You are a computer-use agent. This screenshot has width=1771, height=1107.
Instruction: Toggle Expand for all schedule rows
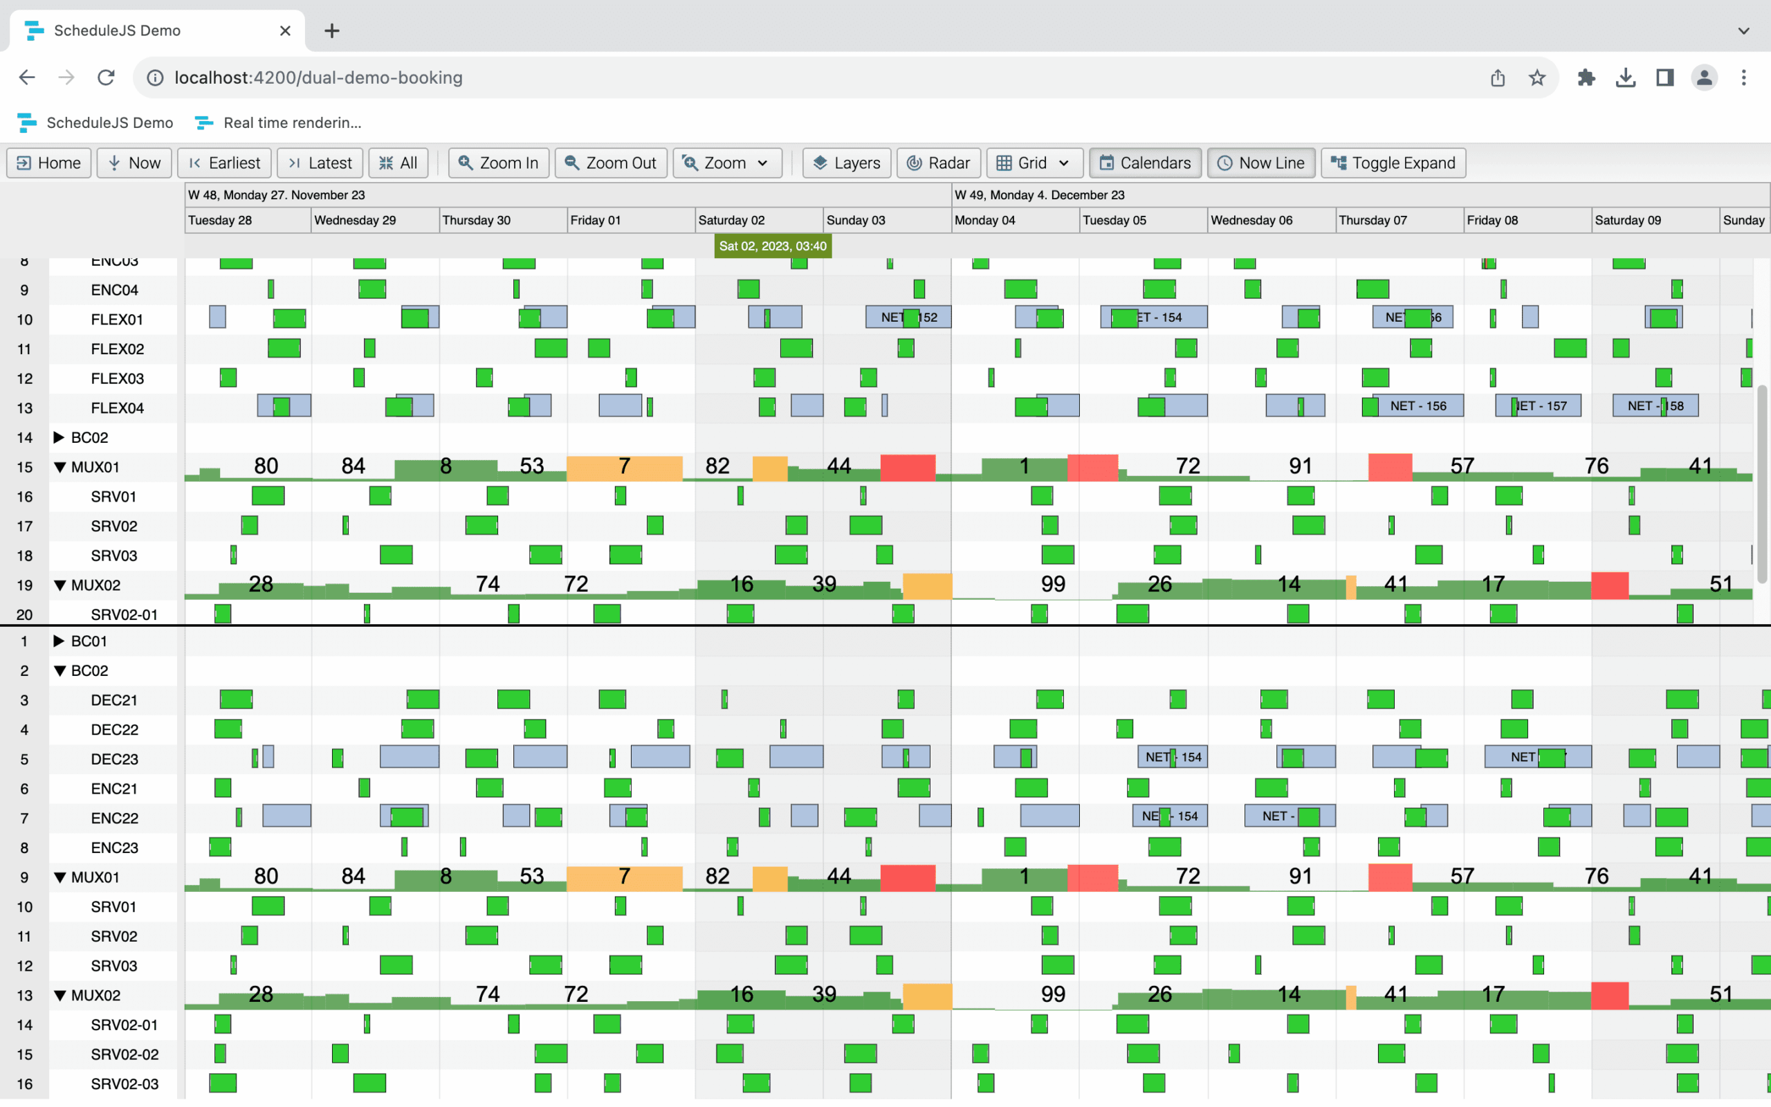click(x=1339, y=163)
